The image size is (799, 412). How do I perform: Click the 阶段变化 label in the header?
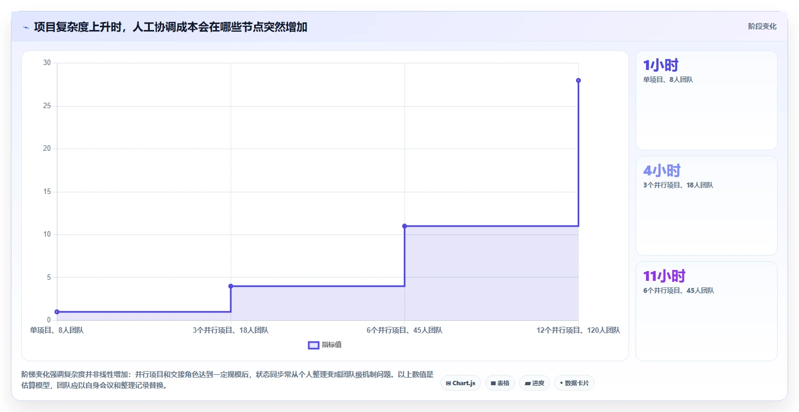click(x=762, y=26)
